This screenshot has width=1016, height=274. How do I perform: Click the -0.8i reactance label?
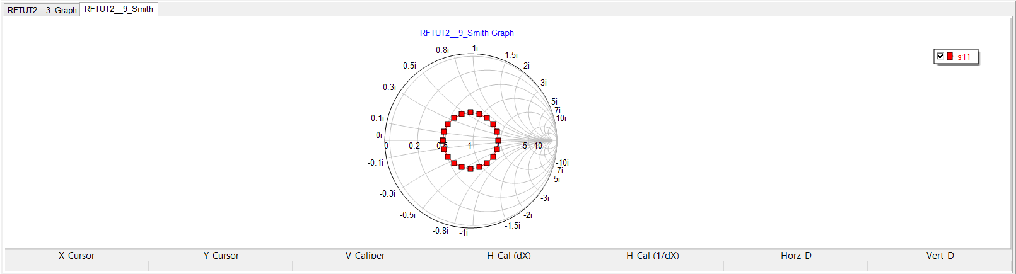pos(440,231)
